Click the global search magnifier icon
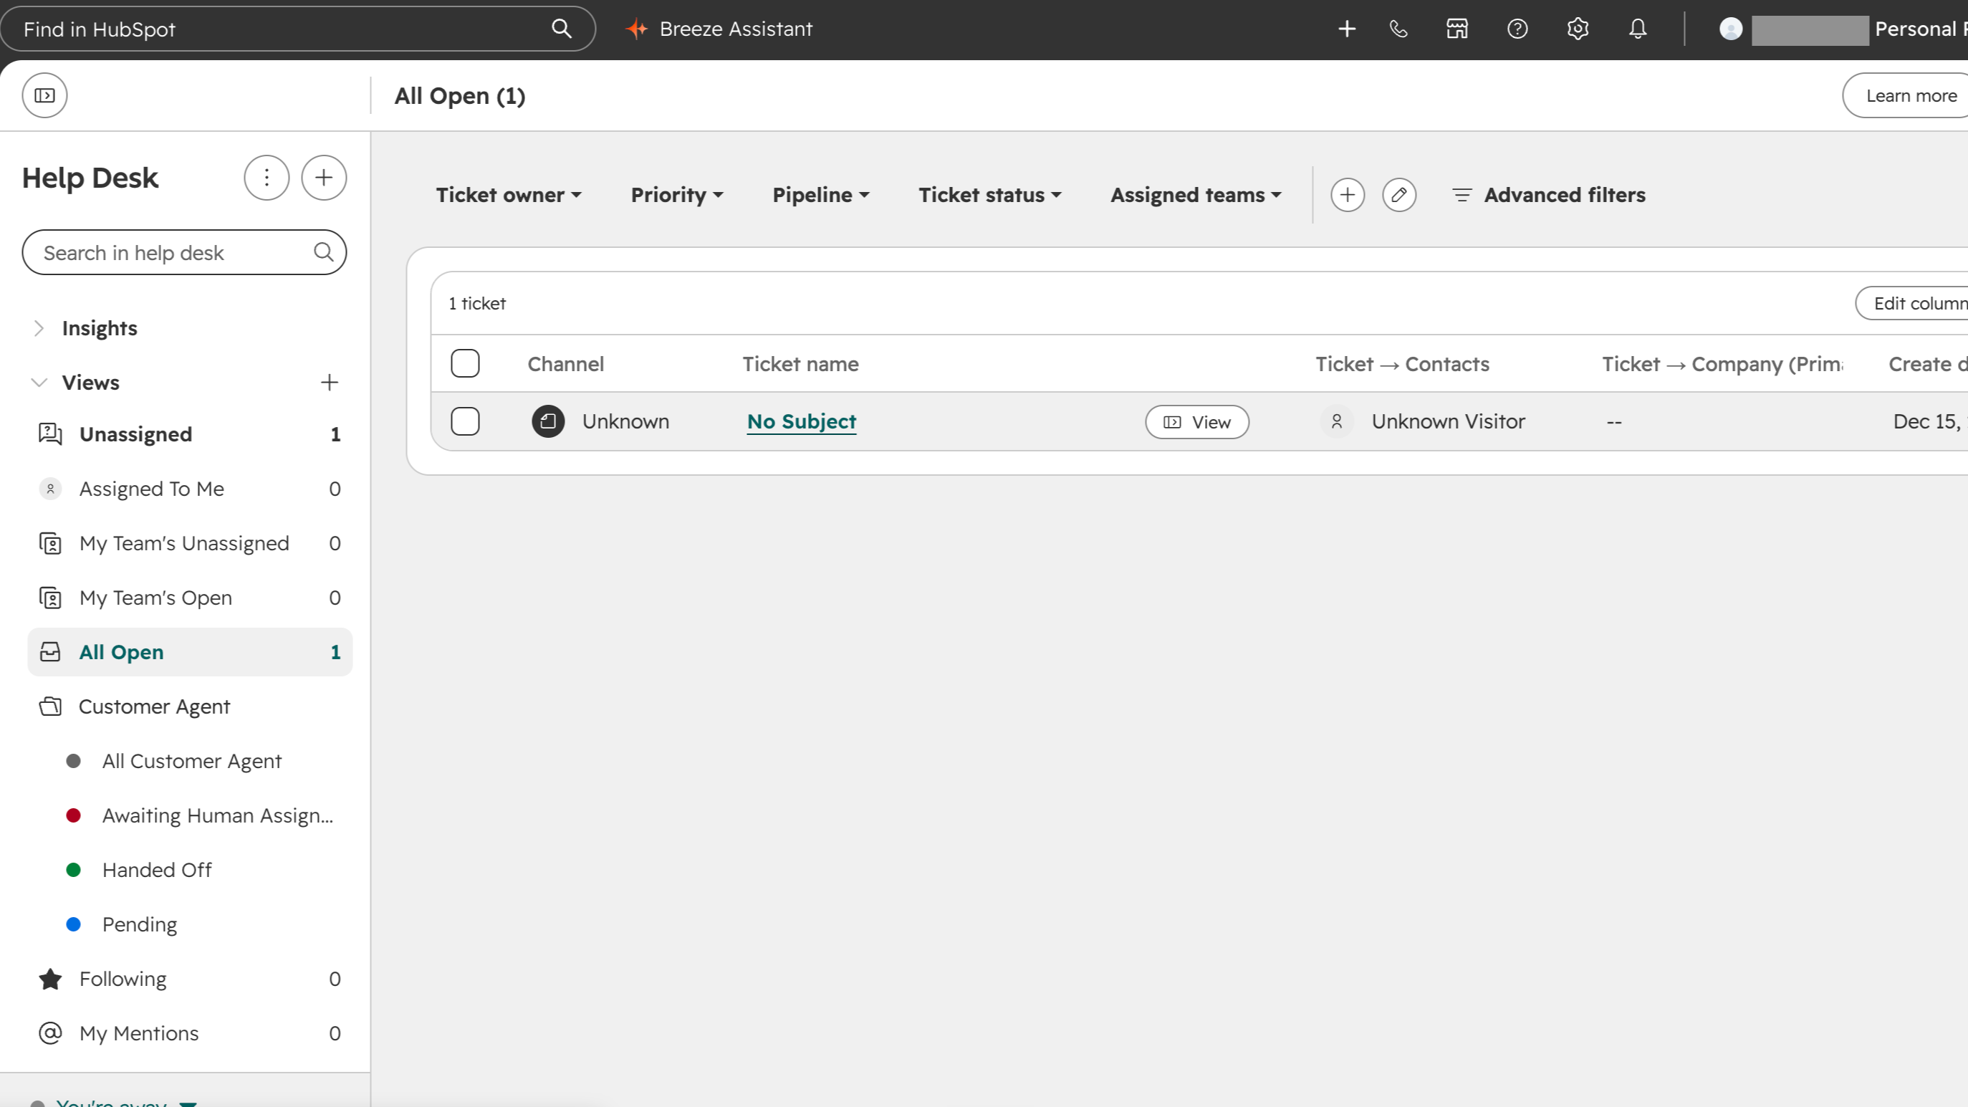 click(x=562, y=29)
